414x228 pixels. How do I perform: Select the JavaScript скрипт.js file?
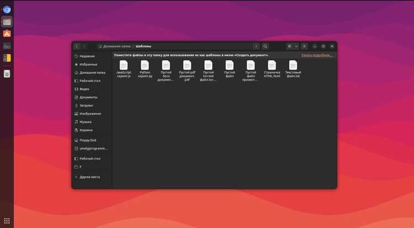[124, 69]
